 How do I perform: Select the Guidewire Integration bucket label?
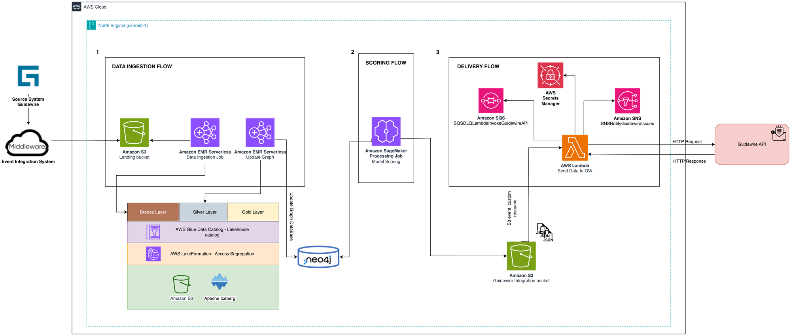tap(521, 281)
